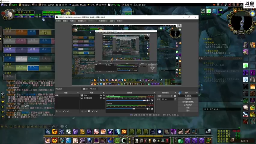Move the scene up with the arrow icon
The width and height of the screenshot is (256, 144).
tap(64, 111)
